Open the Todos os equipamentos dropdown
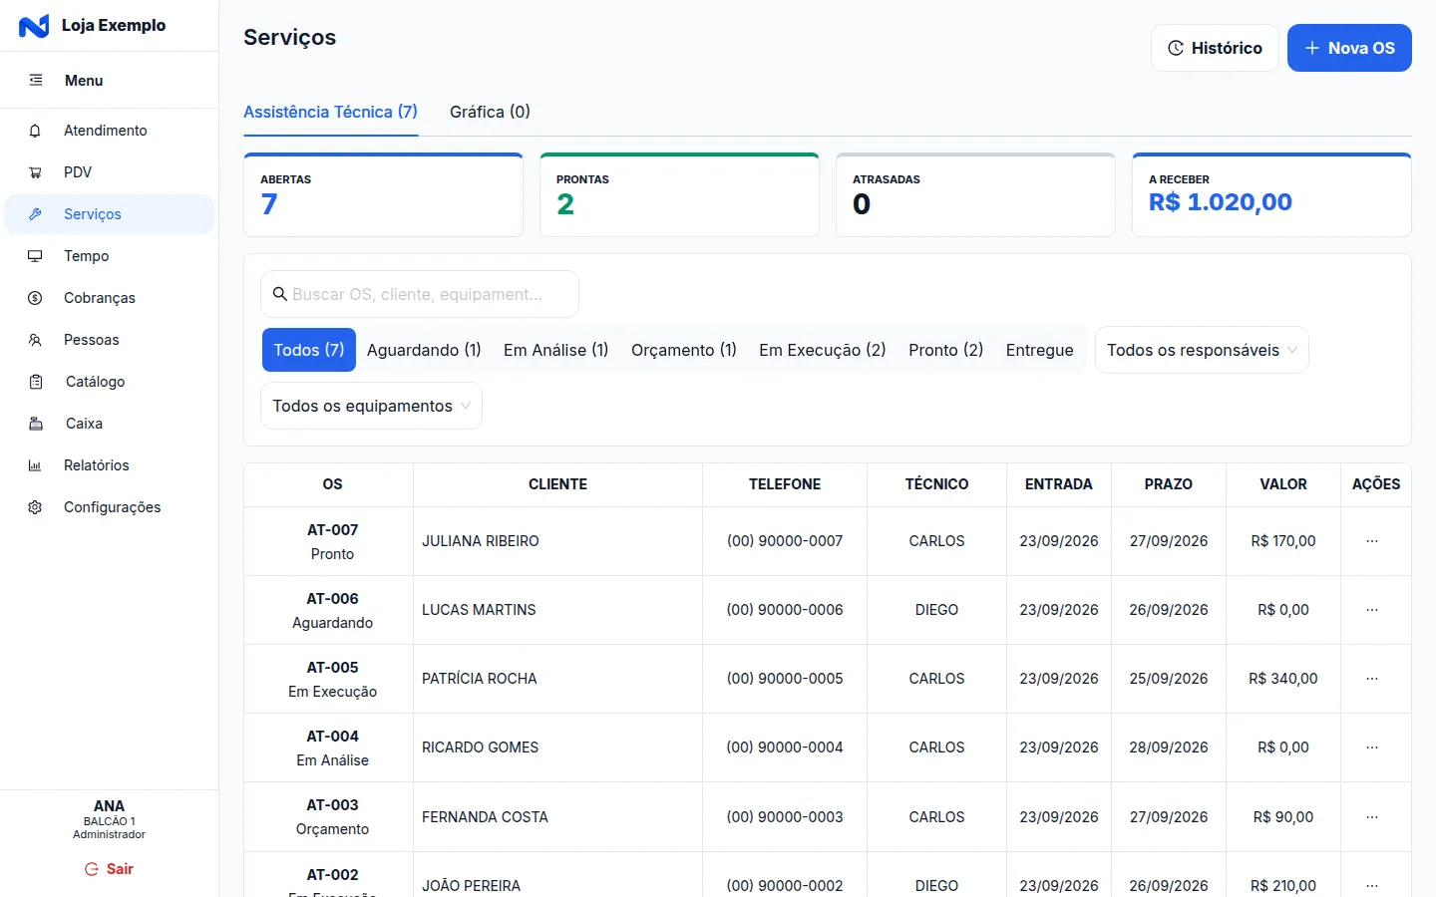The image size is (1436, 897). [x=371, y=406]
